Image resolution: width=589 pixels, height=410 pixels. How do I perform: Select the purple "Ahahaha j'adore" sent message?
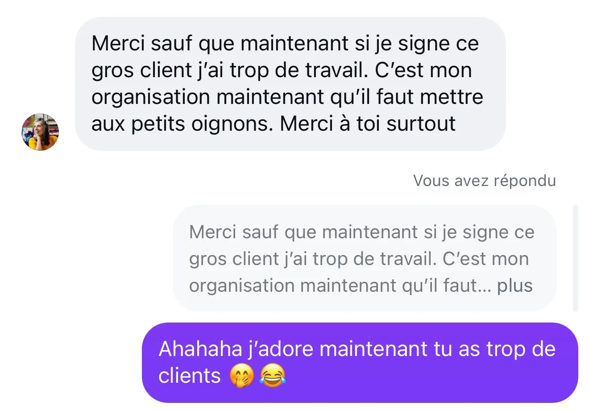point(360,362)
